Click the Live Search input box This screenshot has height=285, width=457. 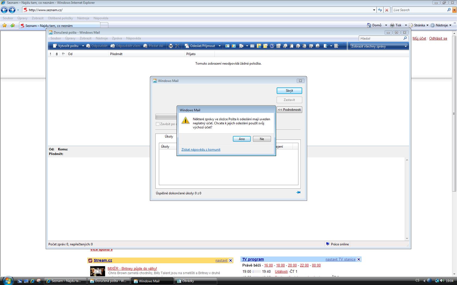419,10
